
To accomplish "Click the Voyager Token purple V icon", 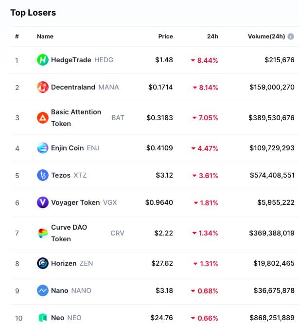I will [43, 202].
